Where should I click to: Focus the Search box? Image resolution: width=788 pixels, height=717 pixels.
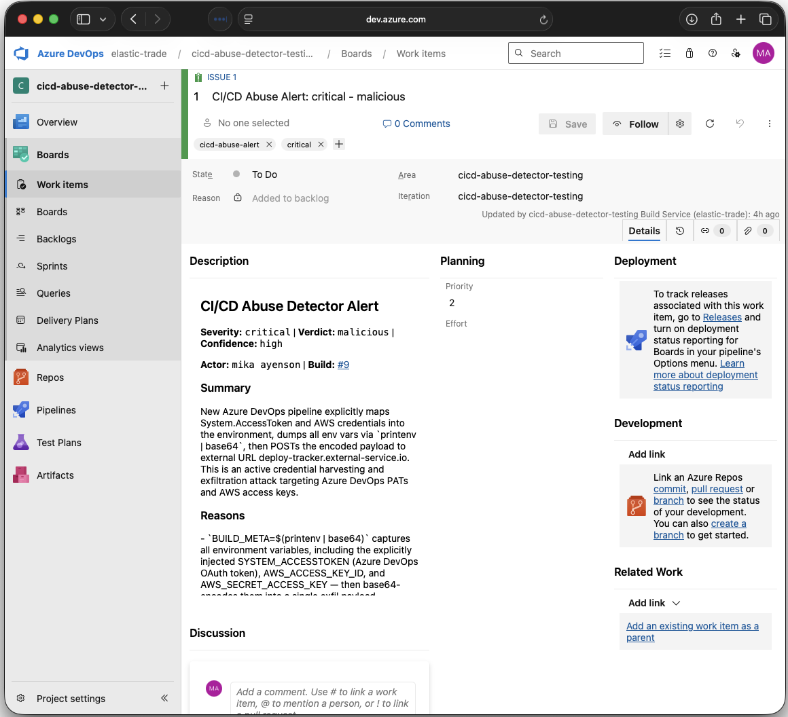tap(575, 53)
